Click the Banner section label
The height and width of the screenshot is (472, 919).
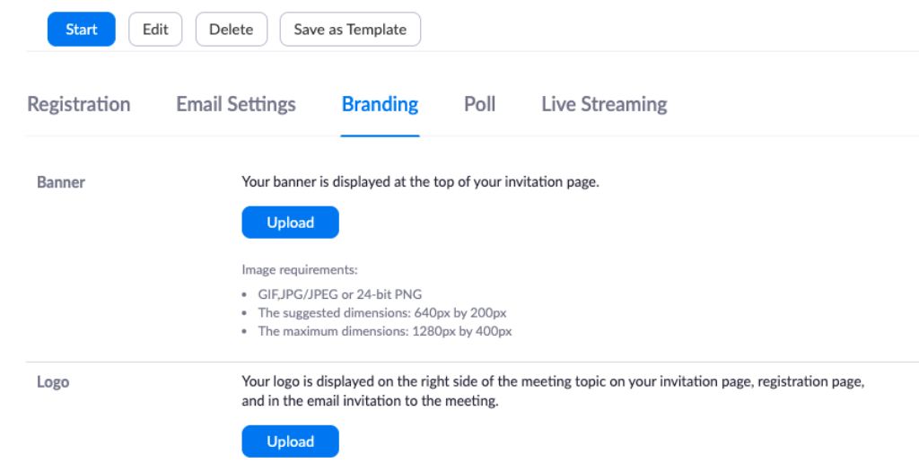pyautogui.click(x=61, y=182)
